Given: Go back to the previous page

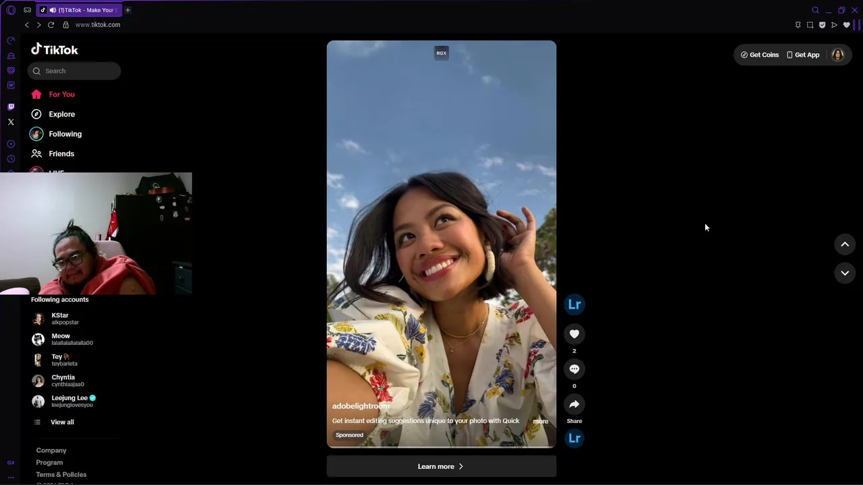Looking at the screenshot, I should click(27, 25).
